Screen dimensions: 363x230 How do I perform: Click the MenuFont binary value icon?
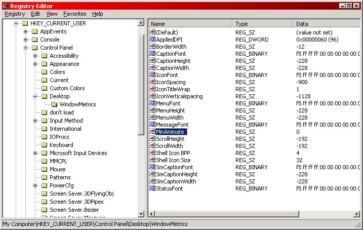(152, 103)
